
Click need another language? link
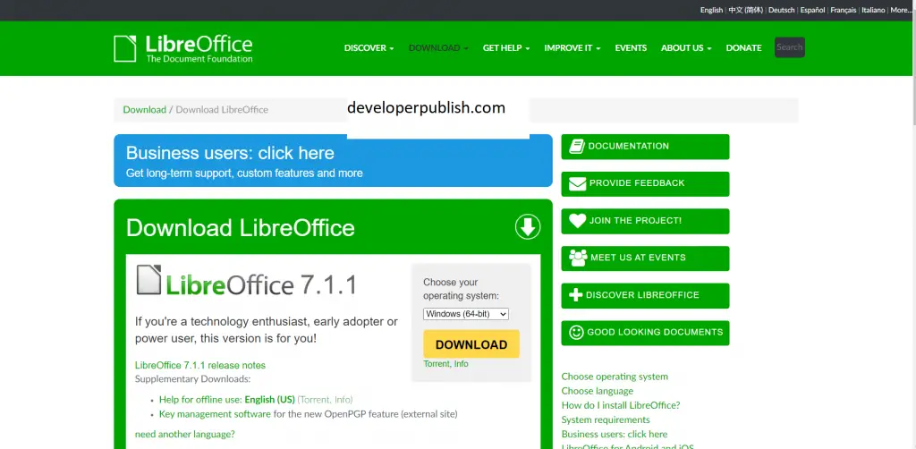[x=184, y=435]
